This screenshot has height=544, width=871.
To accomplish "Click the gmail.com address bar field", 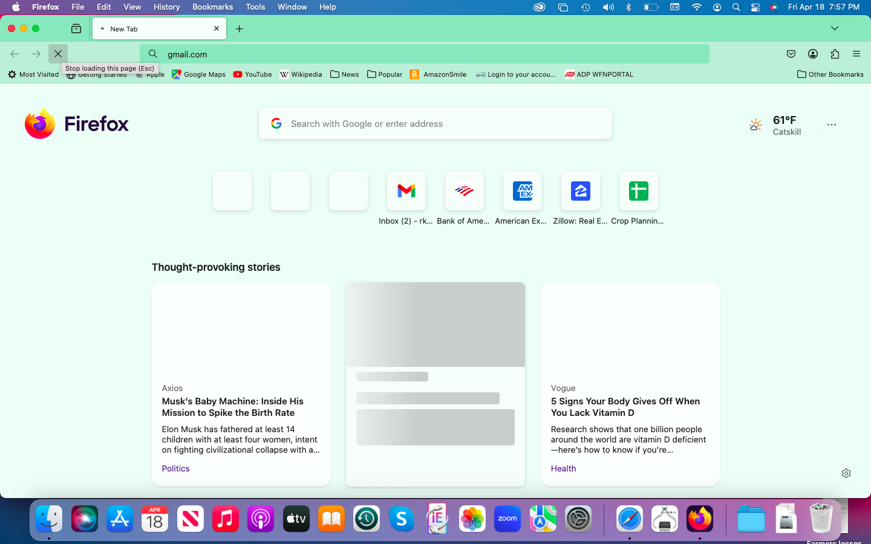I will click(425, 54).
